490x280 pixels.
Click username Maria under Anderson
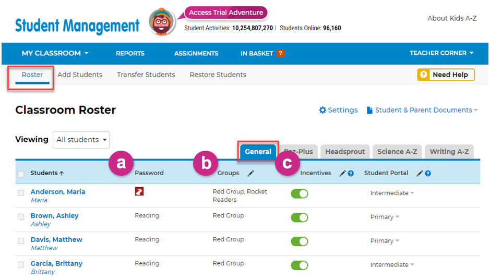click(x=39, y=200)
